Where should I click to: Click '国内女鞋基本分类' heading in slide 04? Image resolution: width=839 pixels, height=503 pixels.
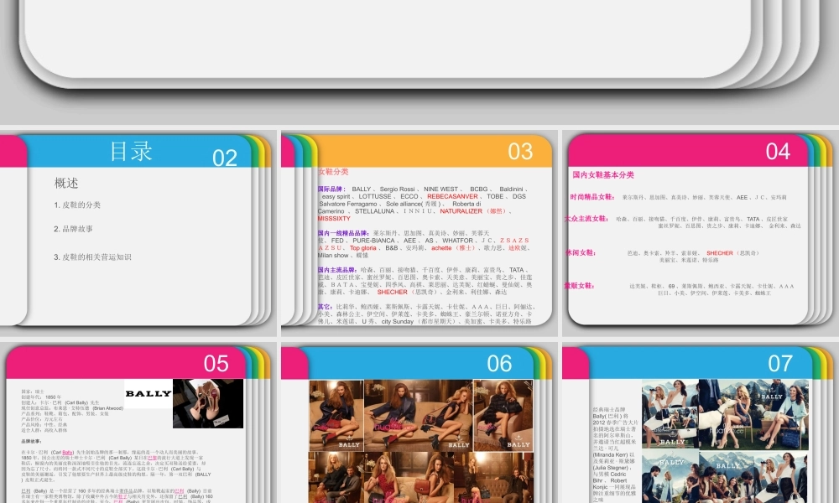(x=603, y=175)
